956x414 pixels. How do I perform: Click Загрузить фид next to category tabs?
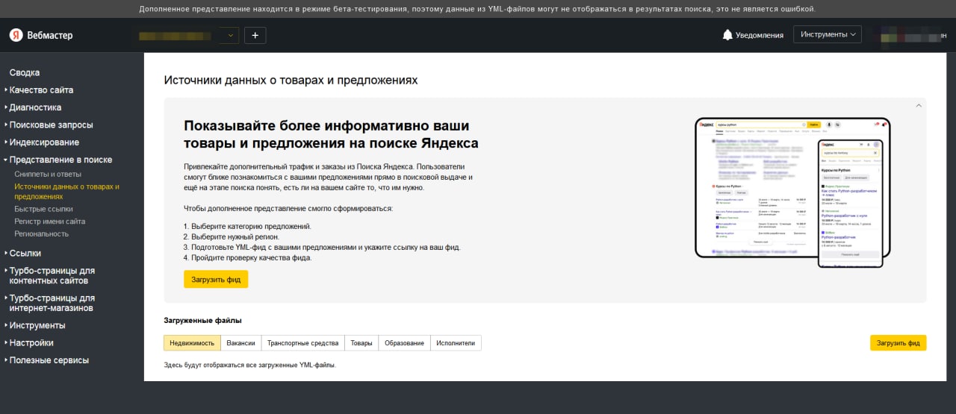pos(898,343)
